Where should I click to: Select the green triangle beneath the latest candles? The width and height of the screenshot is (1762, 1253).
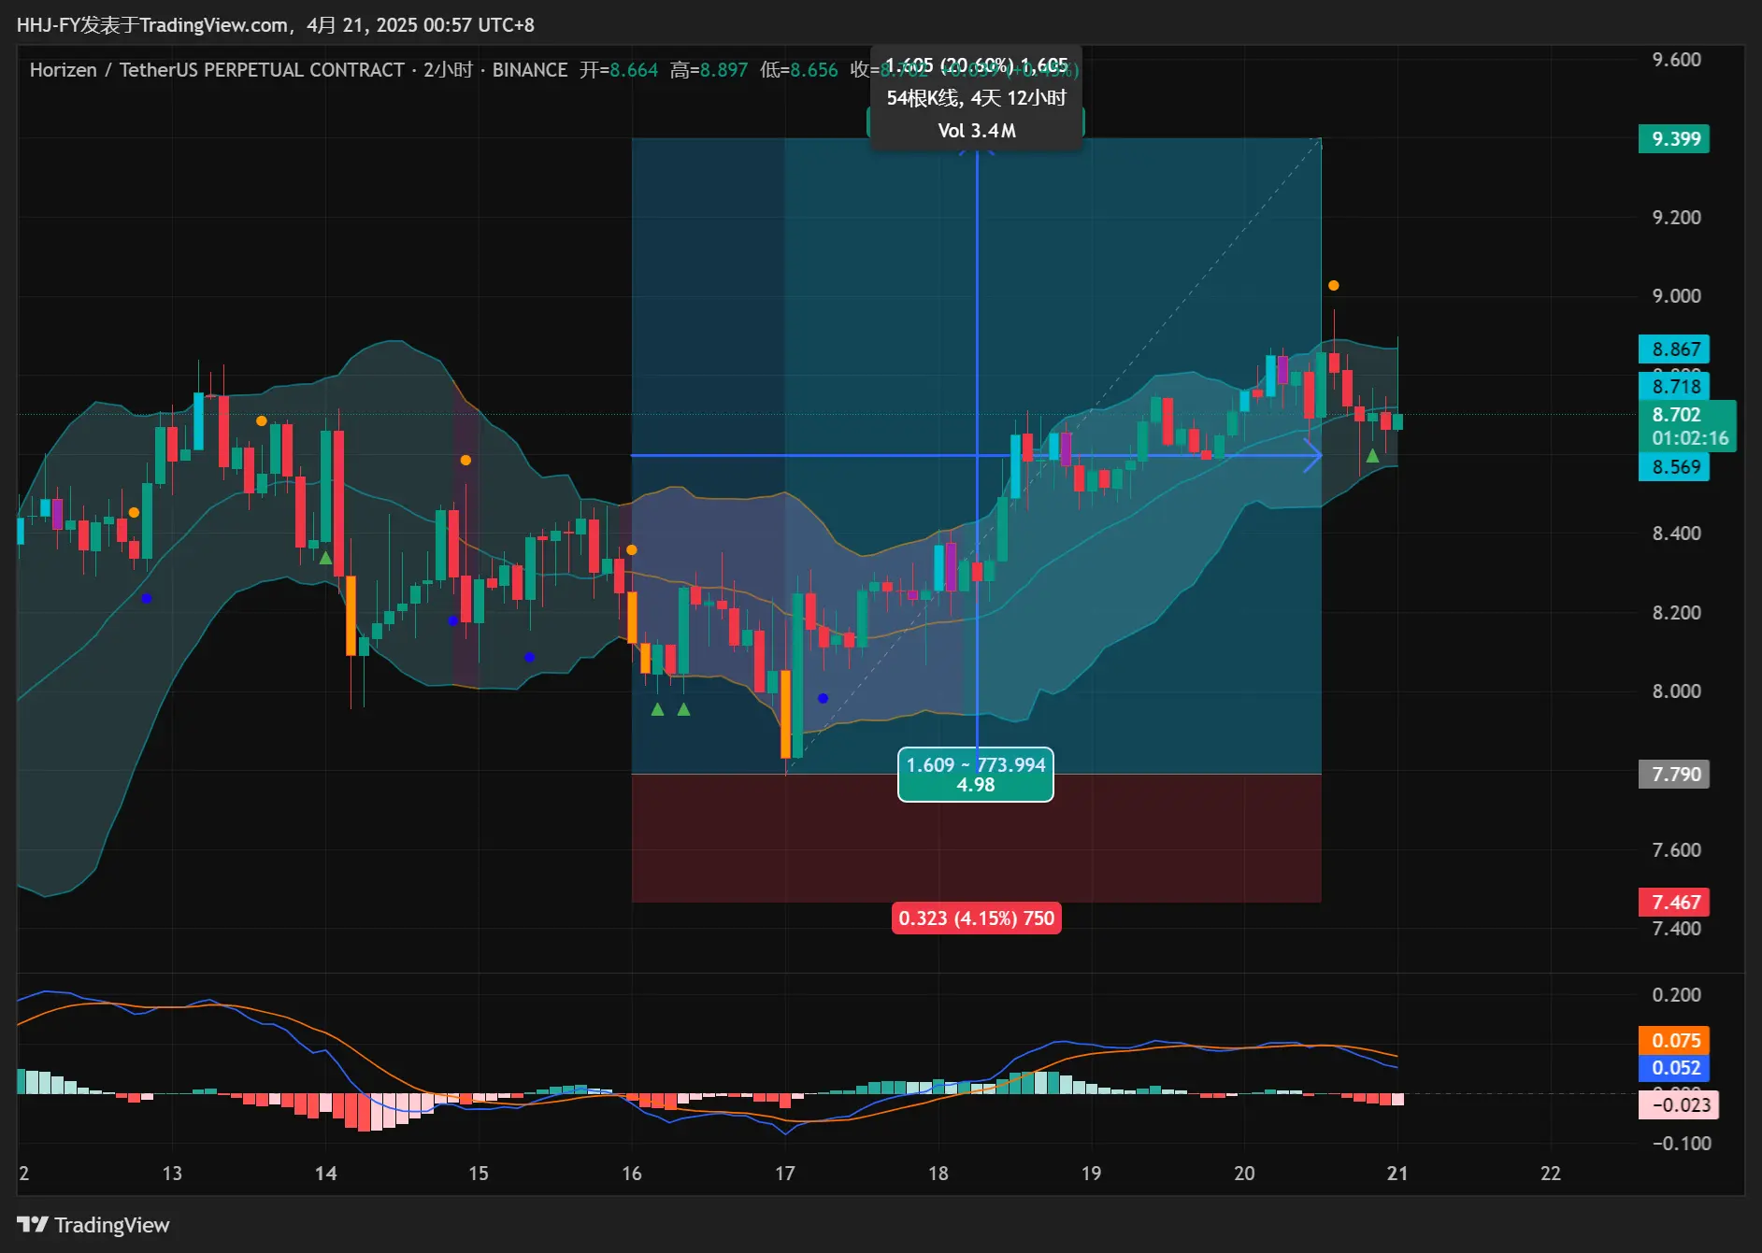[1372, 456]
